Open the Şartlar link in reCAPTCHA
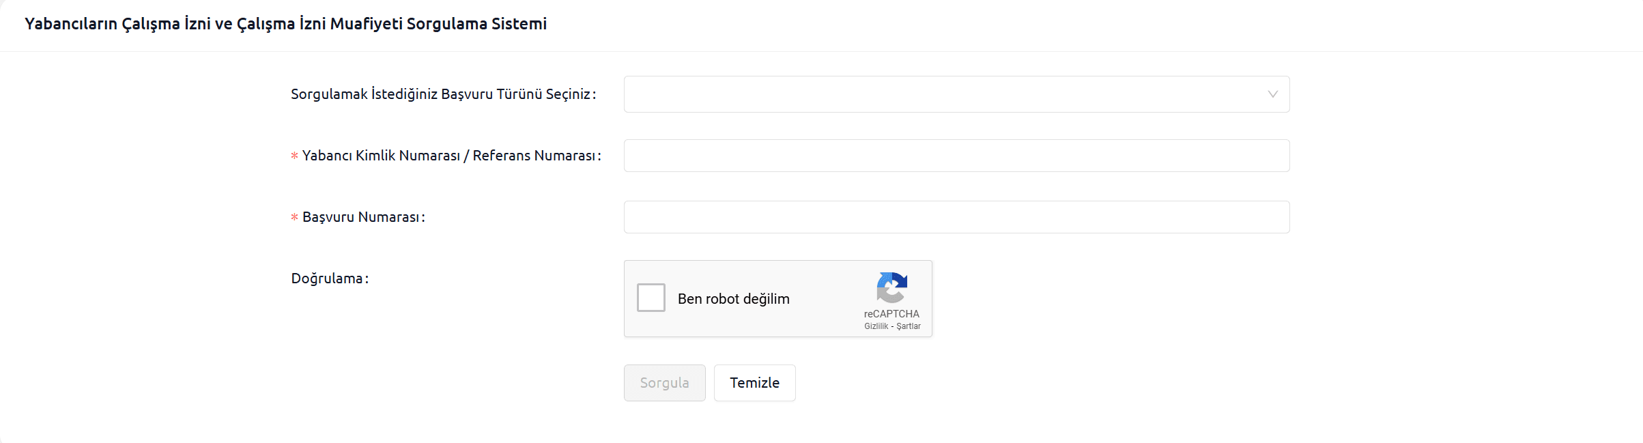Viewport: 1643px width, 443px height. pos(909,326)
